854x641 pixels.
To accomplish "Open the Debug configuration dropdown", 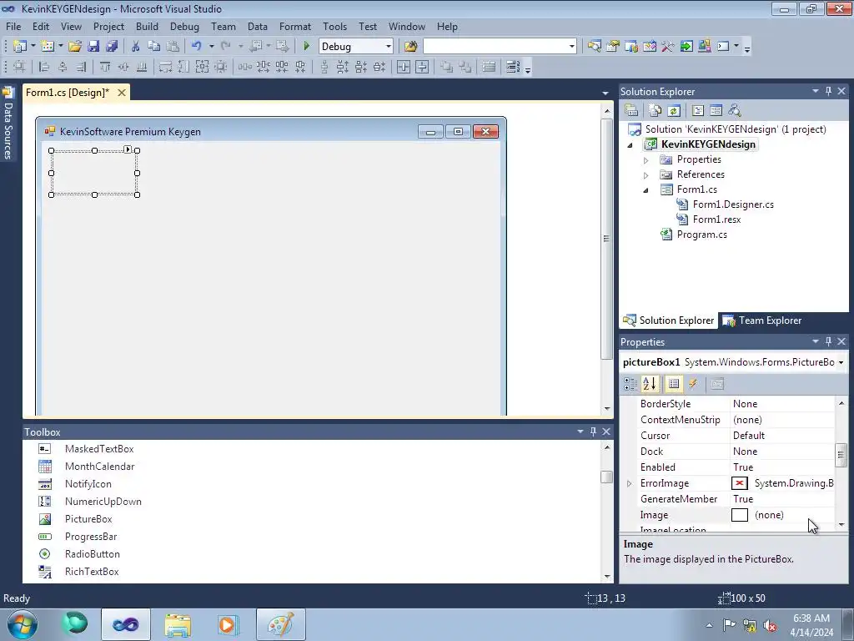I will point(389,47).
